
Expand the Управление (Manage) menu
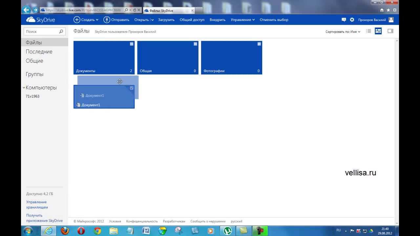(243, 20)
